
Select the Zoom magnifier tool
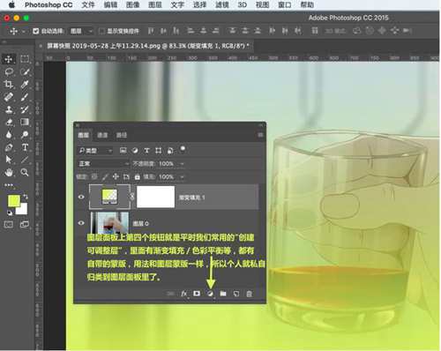[x=25, y=172]
